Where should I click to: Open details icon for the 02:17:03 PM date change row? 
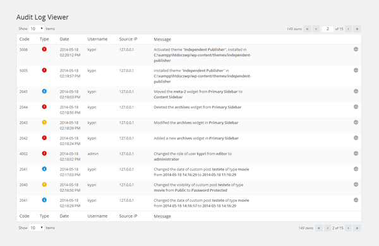tap(356, 169)
